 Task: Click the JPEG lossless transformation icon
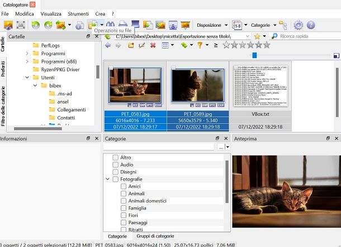click(61, 25)
